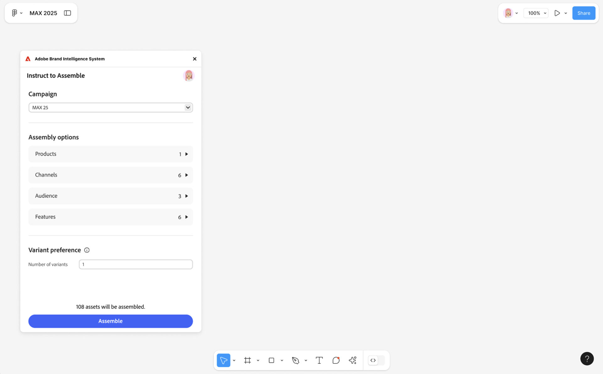Select the Move tool
Image resolution: width=603 pixels, height=374 pixels.
[x=224, y=360]
